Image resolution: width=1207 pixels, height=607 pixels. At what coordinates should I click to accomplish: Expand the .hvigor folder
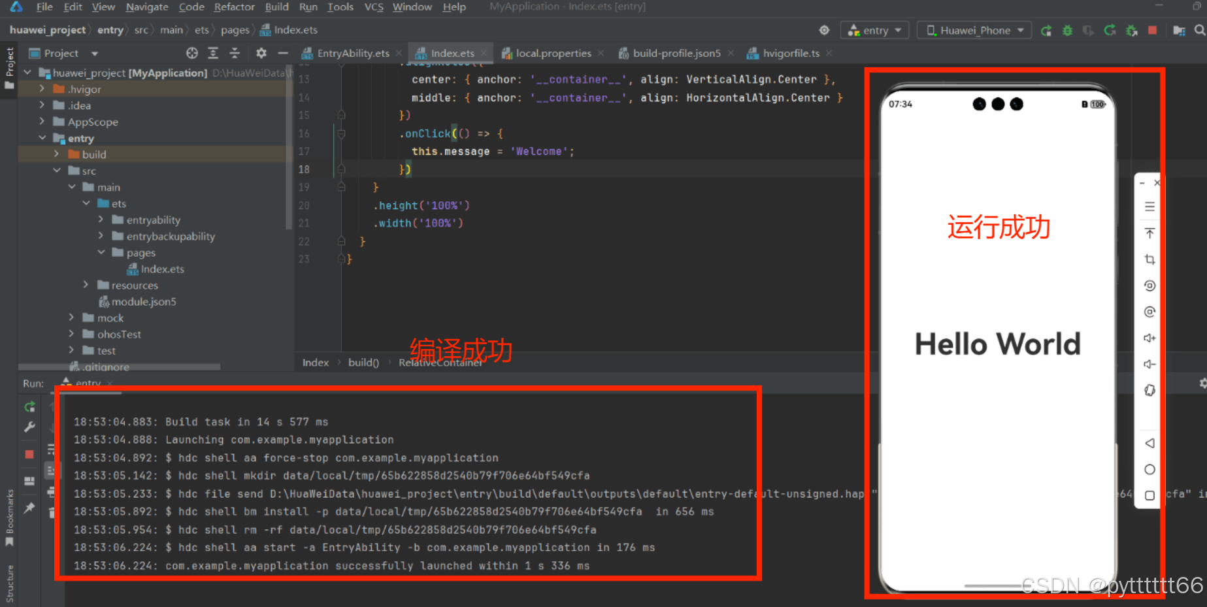click(42, 88)
